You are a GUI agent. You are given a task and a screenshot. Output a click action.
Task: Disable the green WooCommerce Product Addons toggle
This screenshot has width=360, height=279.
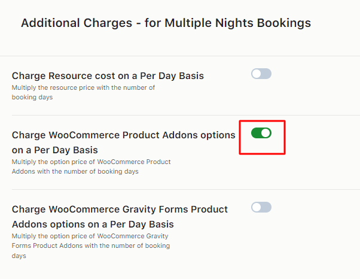(261, 133)
